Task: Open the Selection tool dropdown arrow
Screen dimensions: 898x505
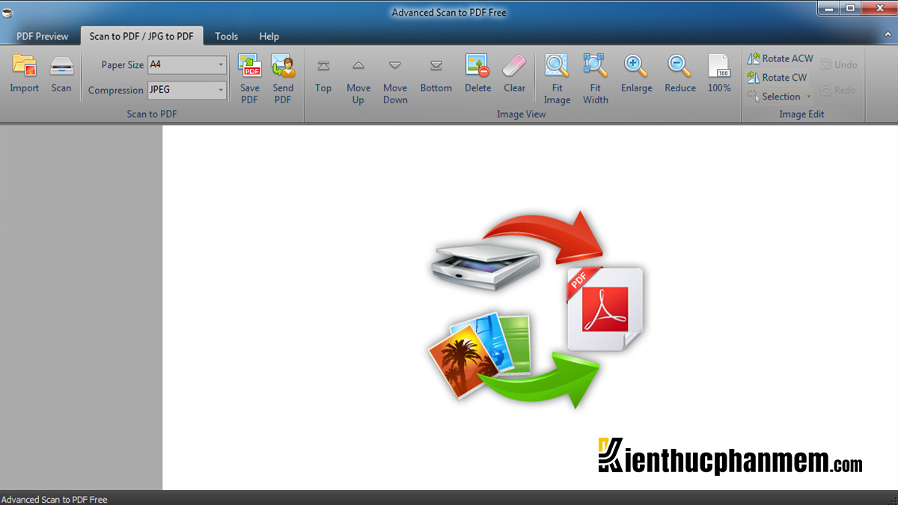Action: (808, 97)
